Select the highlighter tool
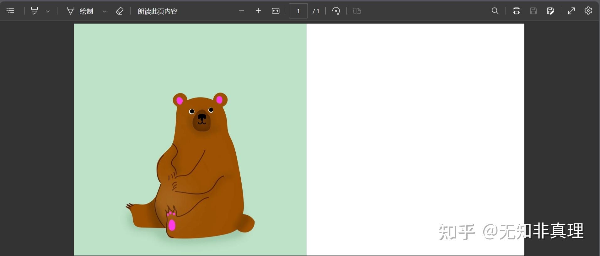The image size is (600, 256). coord(35,11)
